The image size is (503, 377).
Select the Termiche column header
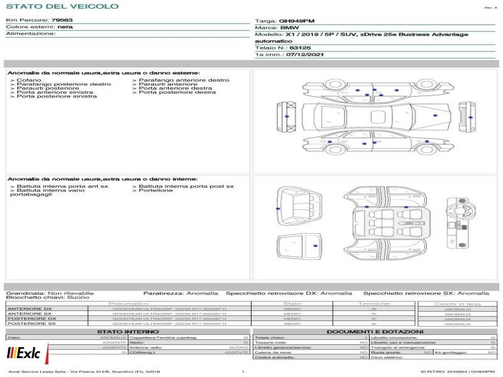point(373,303)
